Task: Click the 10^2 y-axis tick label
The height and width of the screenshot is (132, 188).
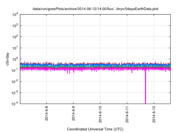Action: [15, 37]
